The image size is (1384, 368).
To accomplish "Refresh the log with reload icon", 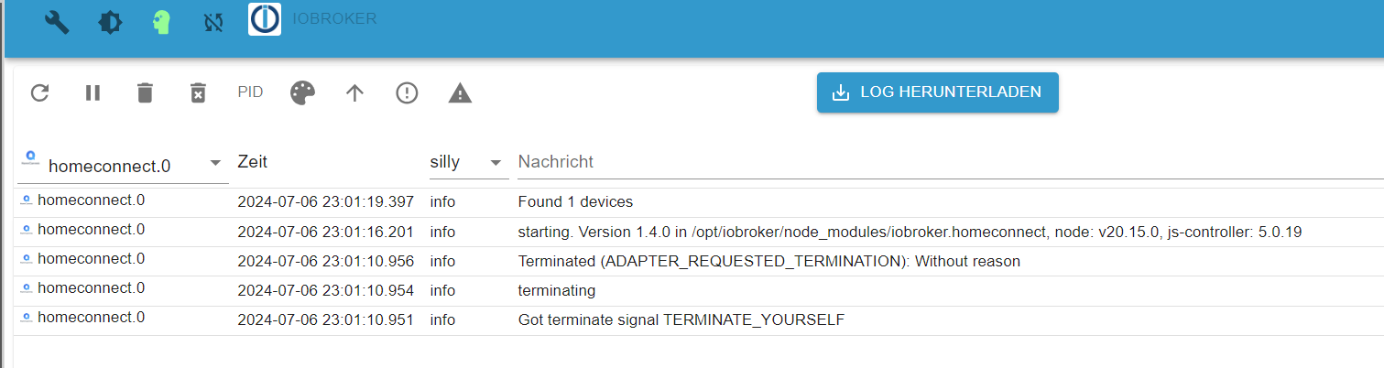I will coord(39,92).
